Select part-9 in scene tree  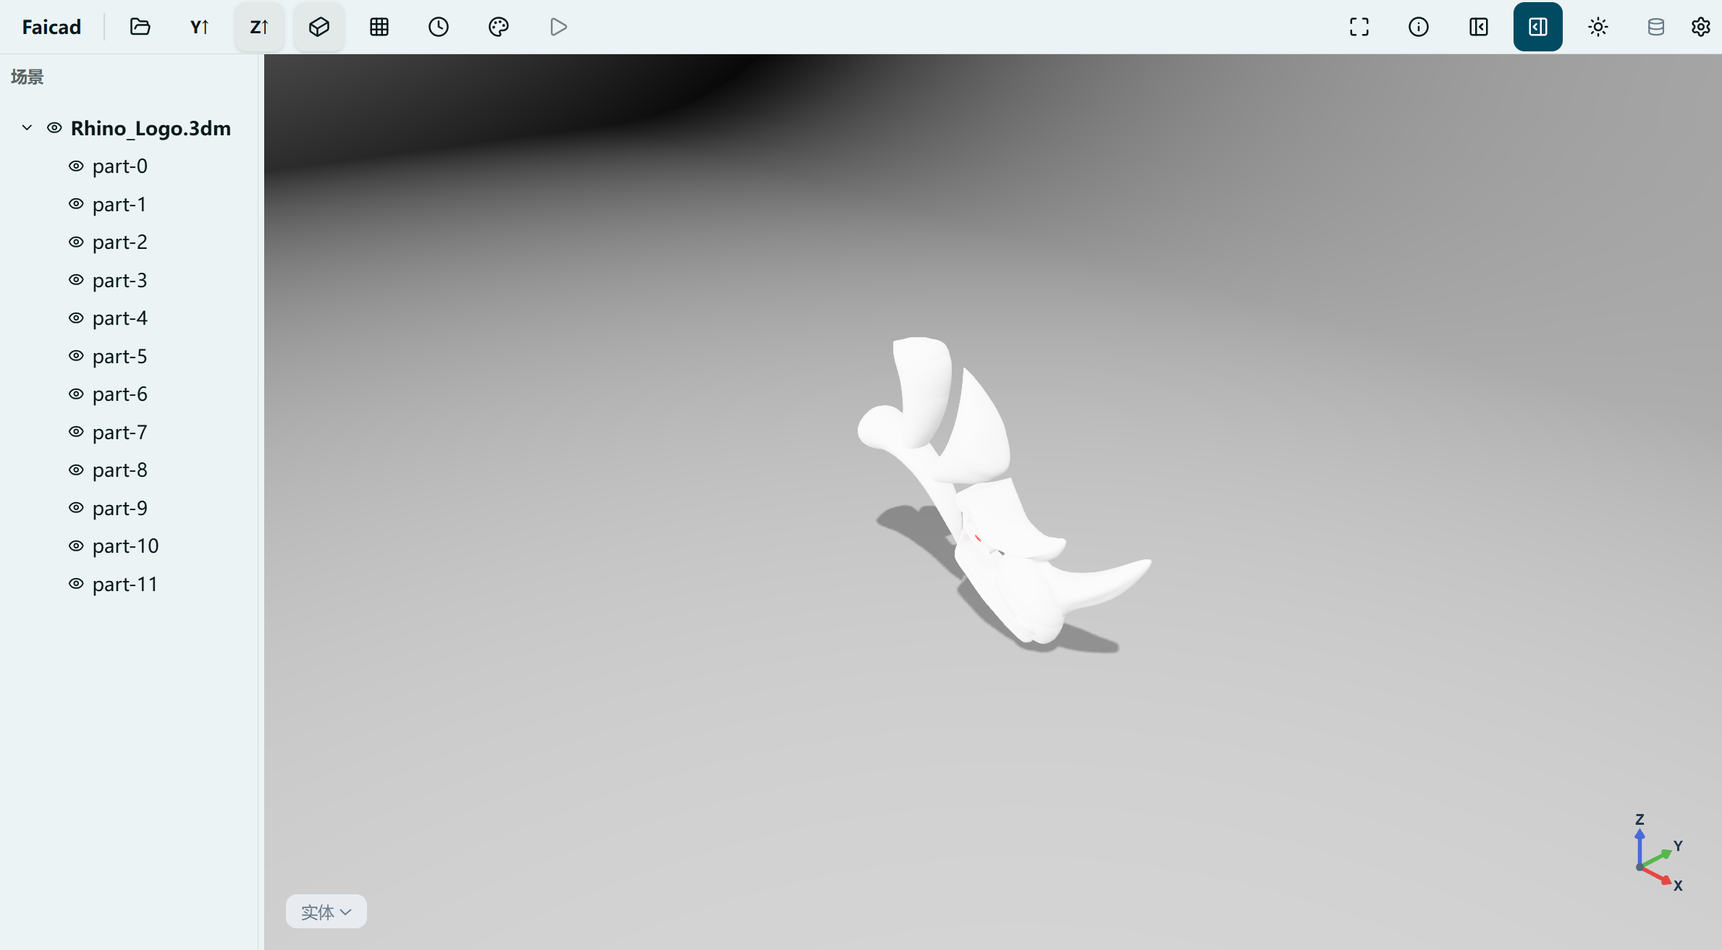(120, 508)
